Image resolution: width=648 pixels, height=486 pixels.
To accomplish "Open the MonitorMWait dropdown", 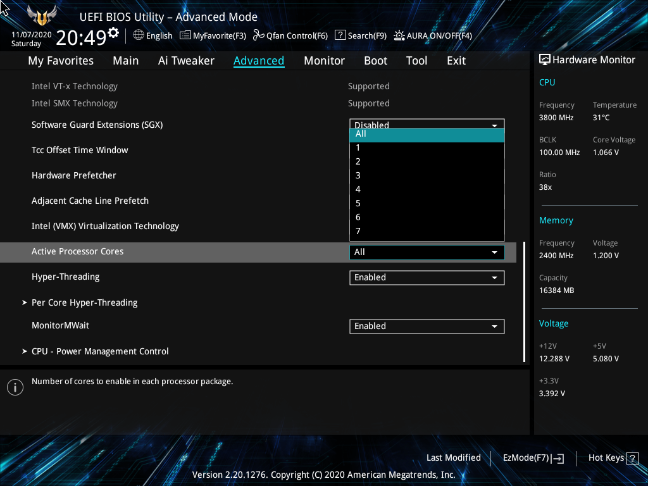I will (x=427, y=327).
